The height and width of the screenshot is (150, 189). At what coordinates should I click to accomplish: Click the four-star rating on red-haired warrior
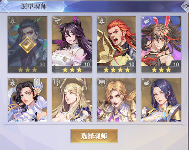coord(116,70)
